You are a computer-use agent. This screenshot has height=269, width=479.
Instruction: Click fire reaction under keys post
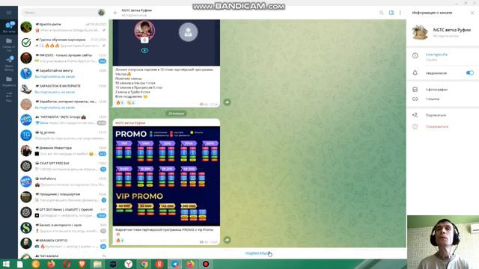[x=120, y=103]
